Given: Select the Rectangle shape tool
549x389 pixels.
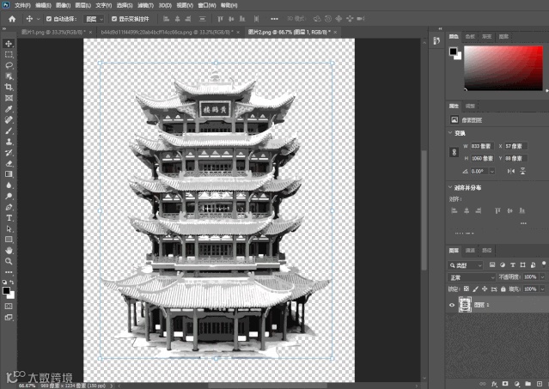Looking at the screenshot, I should point(9,240).
